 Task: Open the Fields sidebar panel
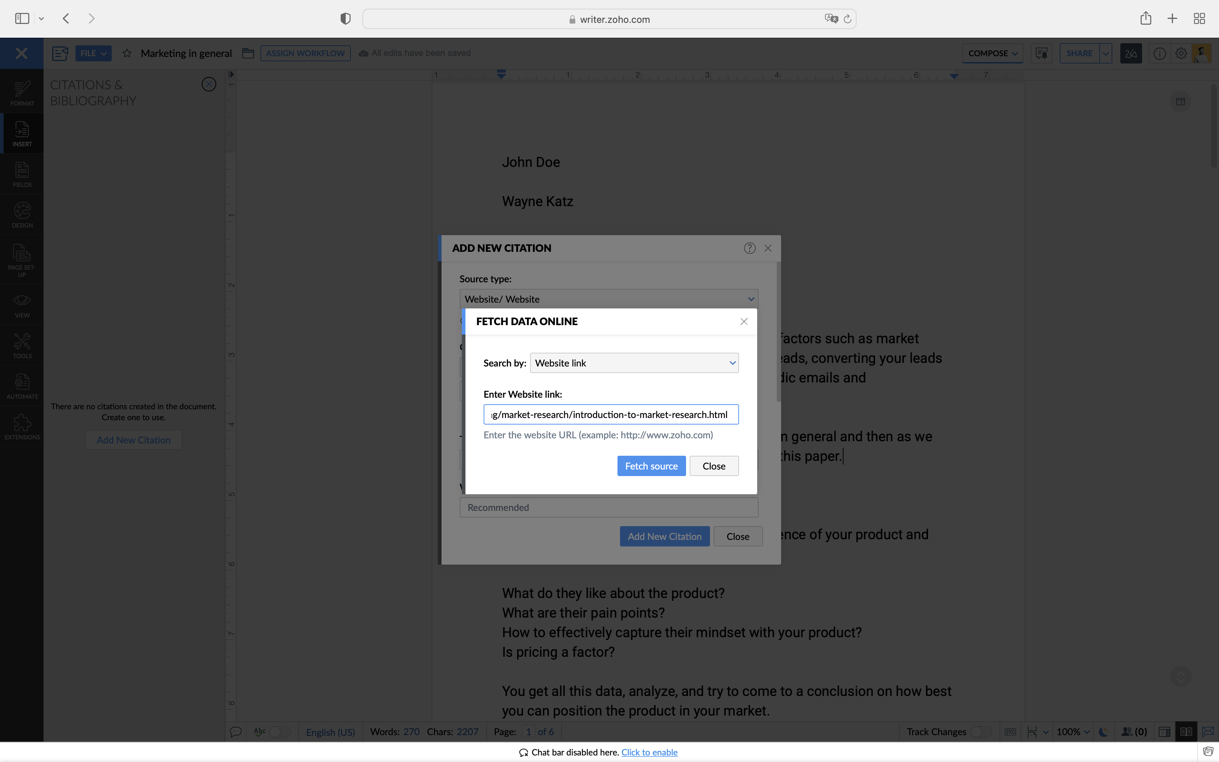(22, 175)
